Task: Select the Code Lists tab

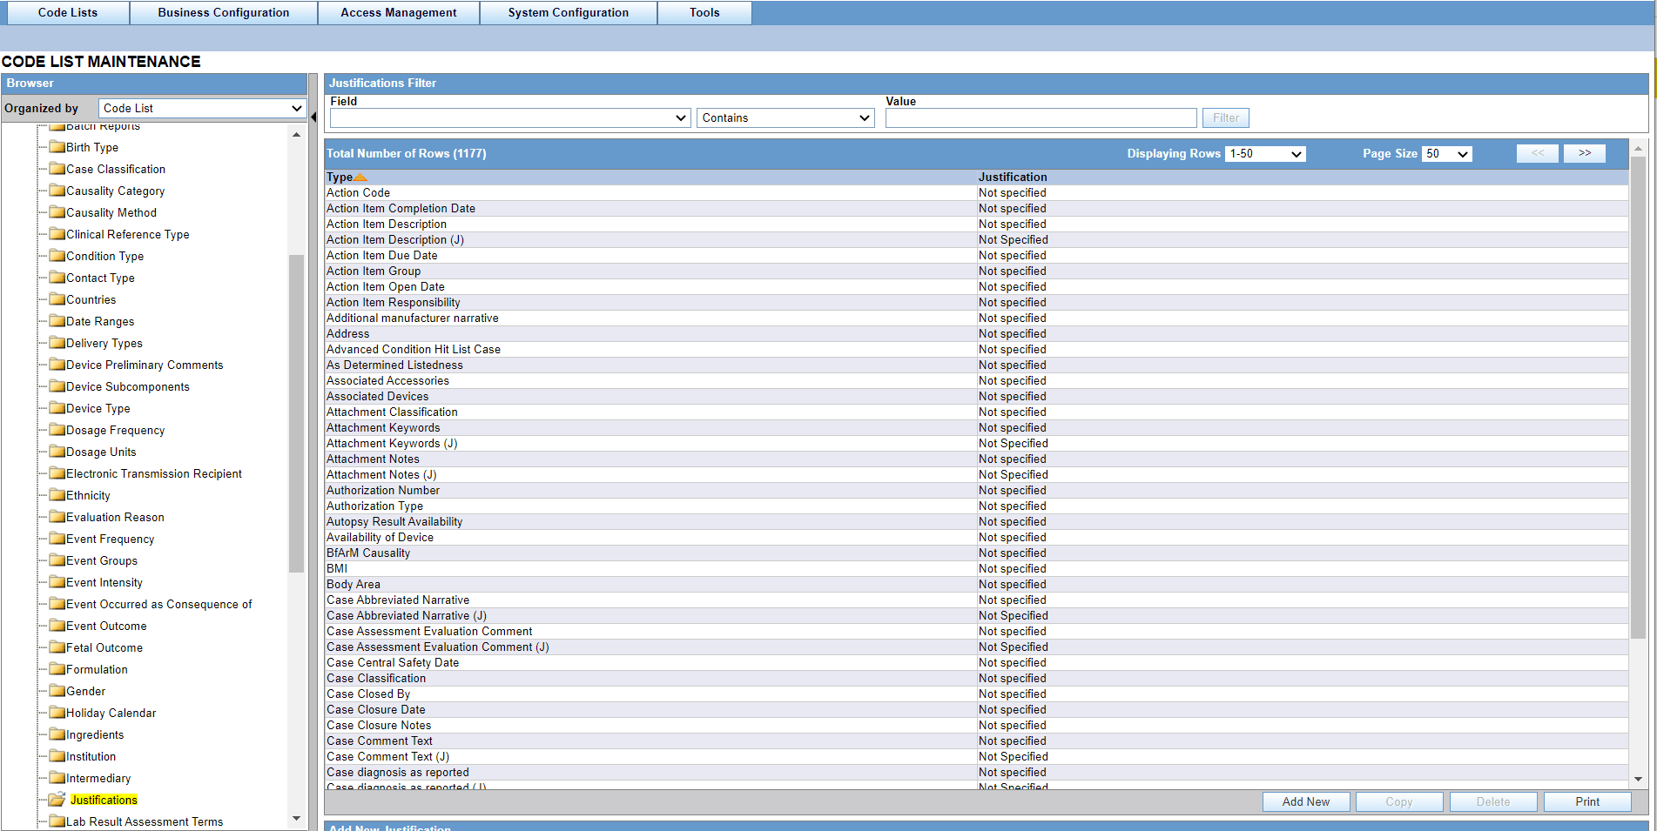Action: 66,12
